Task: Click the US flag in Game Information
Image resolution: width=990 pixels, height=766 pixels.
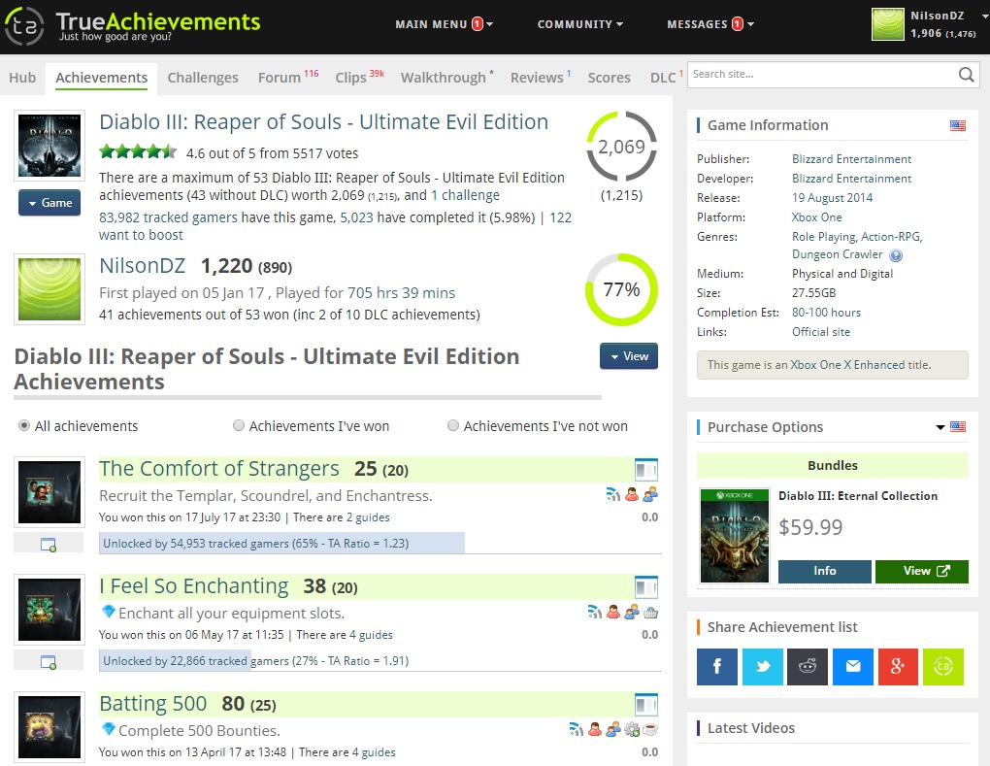Action: pos(958,125)
